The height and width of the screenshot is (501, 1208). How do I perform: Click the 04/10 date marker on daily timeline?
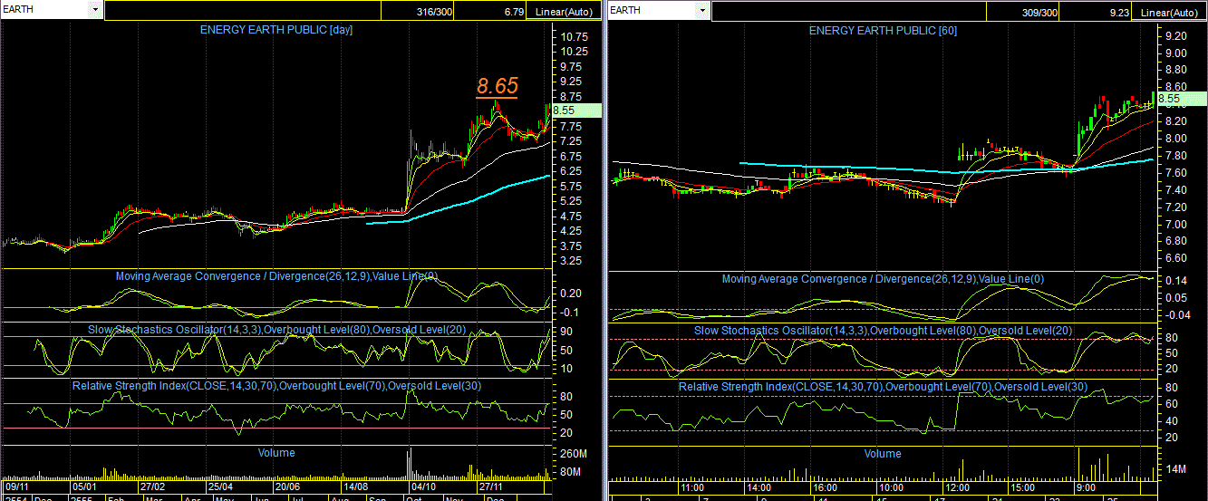[421, 486]
